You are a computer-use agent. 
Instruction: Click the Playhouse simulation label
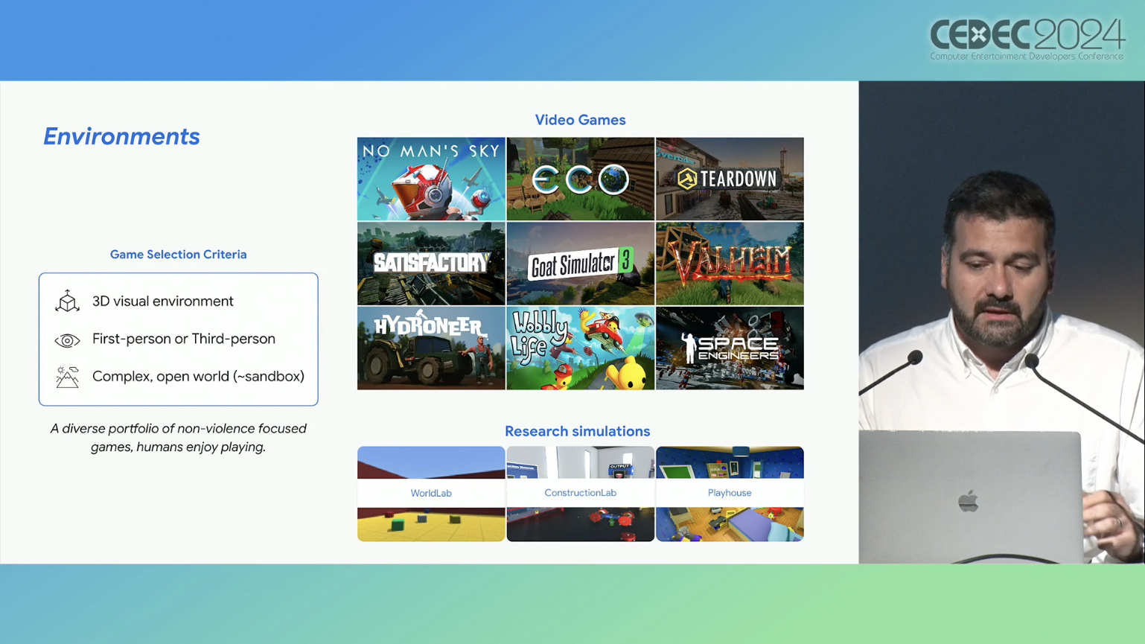click(x=730, y=493)
